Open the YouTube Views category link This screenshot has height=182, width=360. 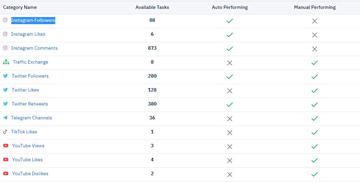(x=28, y=146)
